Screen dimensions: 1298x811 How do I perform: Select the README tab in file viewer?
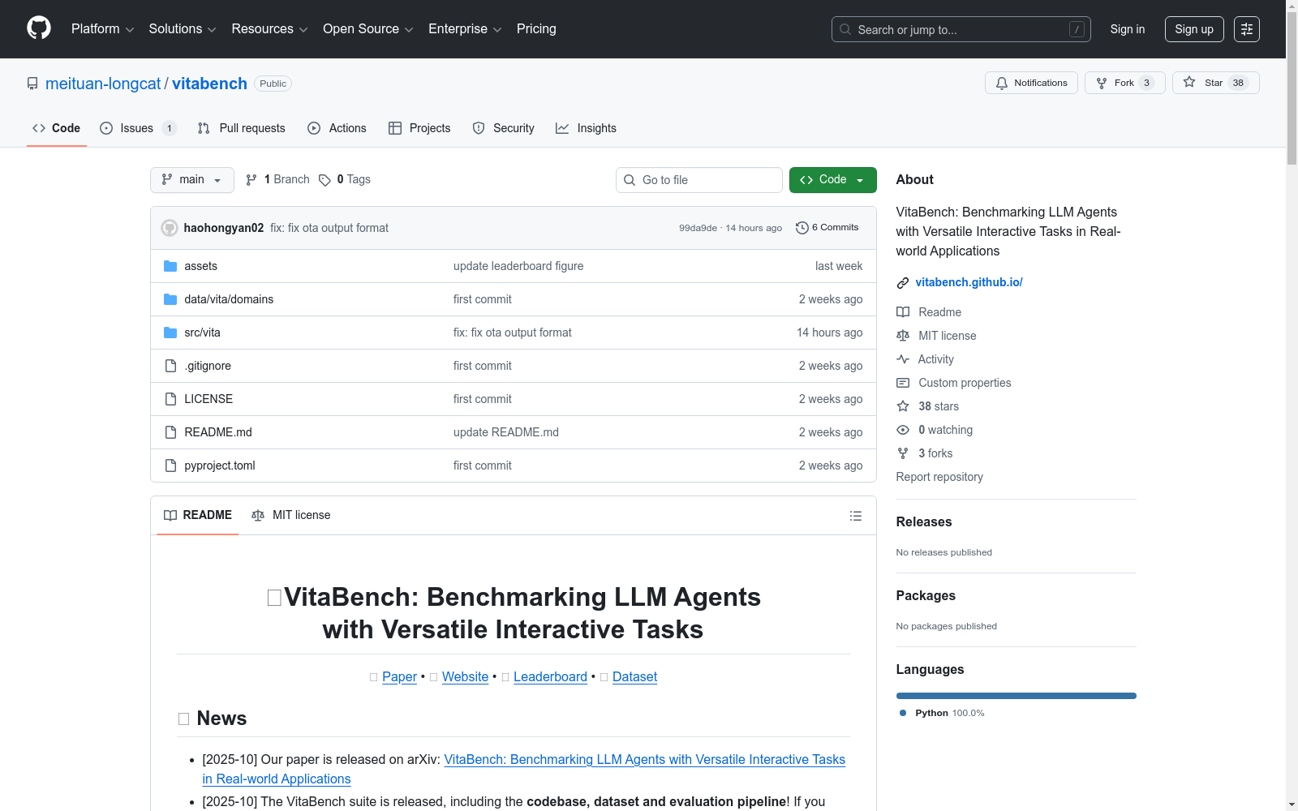point(198,516)
